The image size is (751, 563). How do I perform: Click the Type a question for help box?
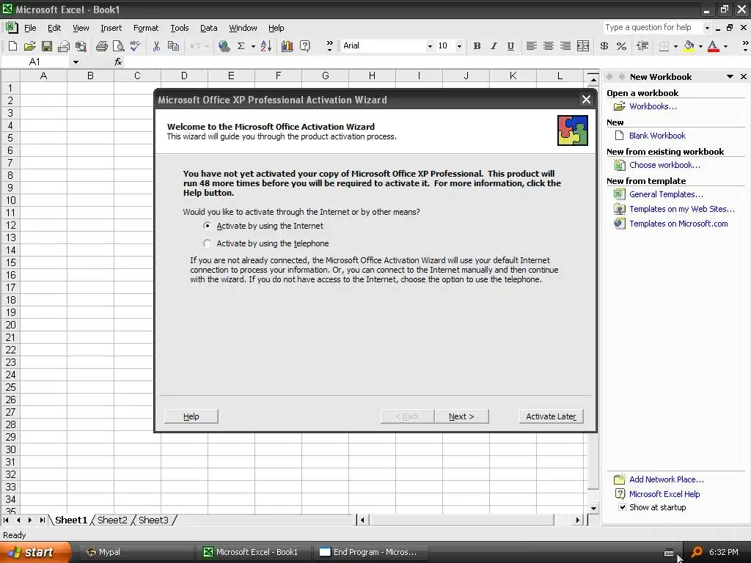tap(652, 27)
